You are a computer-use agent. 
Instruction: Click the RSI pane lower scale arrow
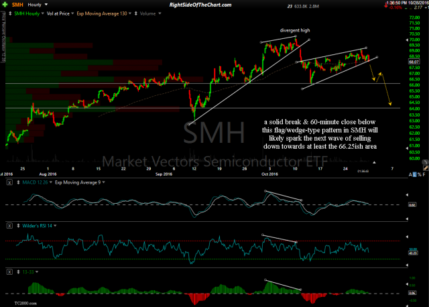point(407,265)
